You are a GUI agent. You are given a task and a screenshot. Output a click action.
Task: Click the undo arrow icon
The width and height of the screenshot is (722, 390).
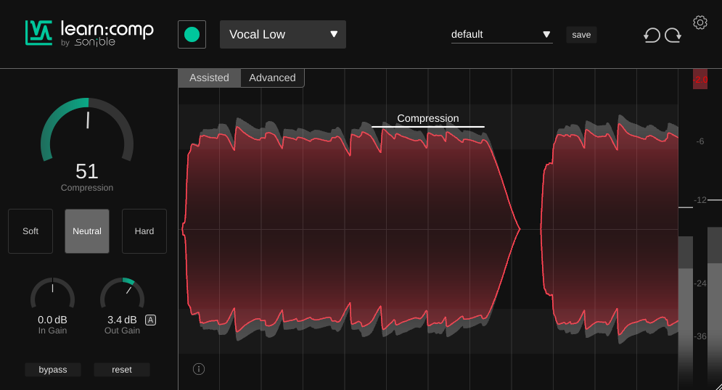[652, 35]
